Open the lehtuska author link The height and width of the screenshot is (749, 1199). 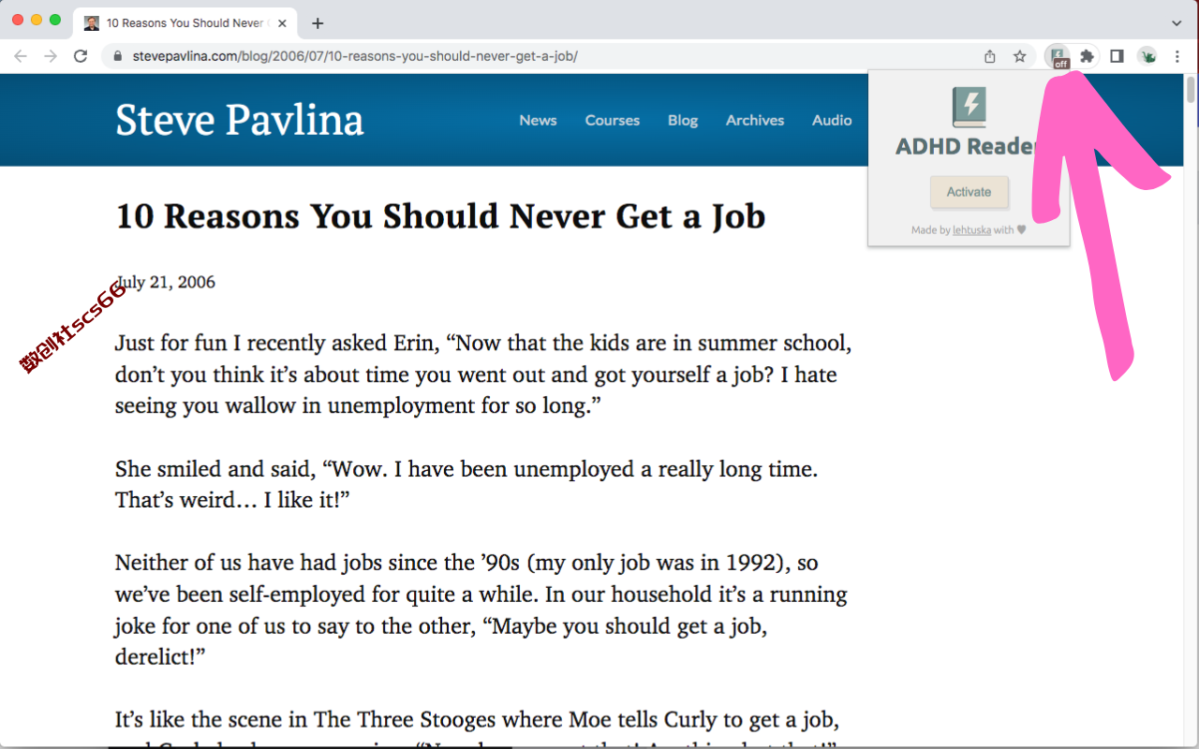click(x=971, y=230)
